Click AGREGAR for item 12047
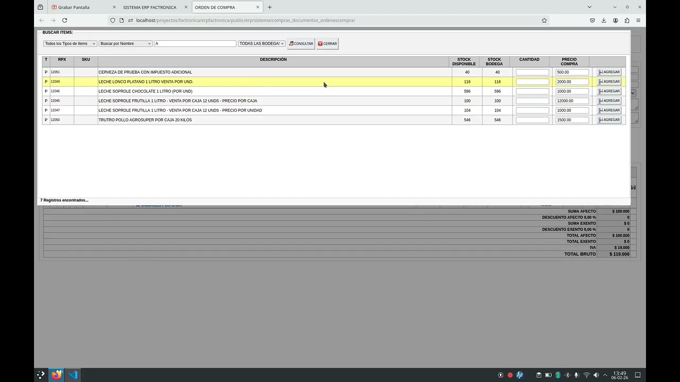The height and width of the screenshot is (382, 680). (609, 110)
